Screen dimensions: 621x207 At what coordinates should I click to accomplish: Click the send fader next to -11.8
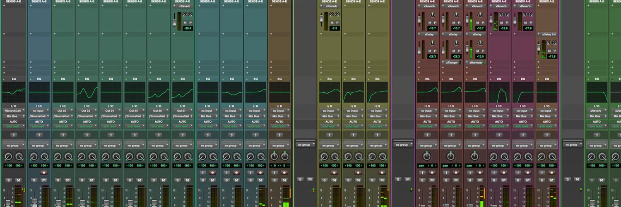(x=539, y=48)
